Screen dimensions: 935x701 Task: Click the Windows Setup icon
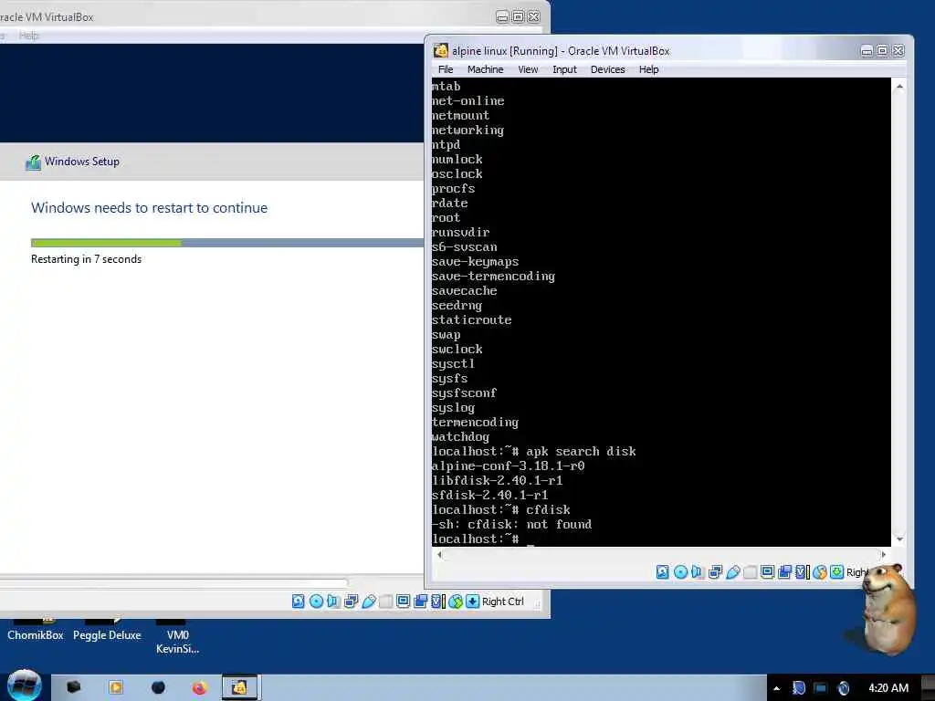coord(34,162)
